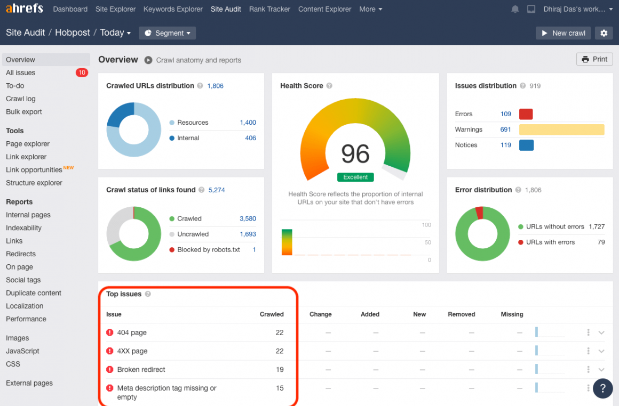Open Keywords Explorer in top navigation
Viewport: 619px width, 406px height.
pos(173,9)
